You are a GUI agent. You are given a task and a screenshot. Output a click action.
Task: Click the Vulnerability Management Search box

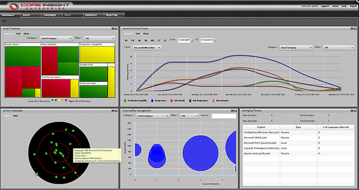coord(224,116)
